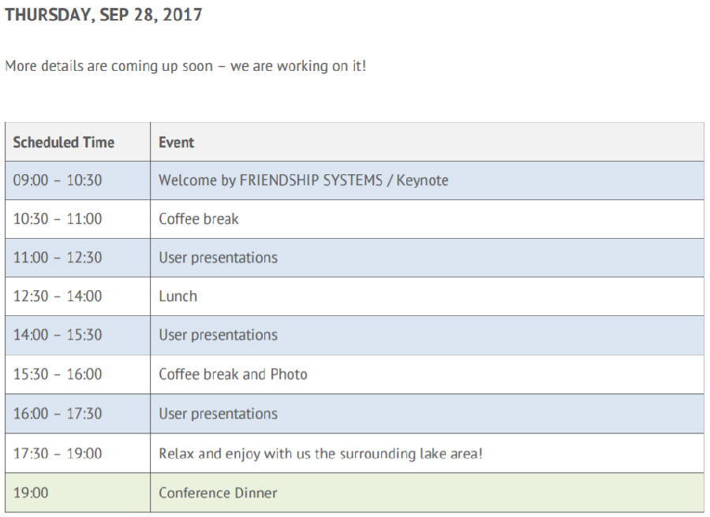710x517 pixels.
Task: Select the first Coffee break event cell
Action: (x=199, y=219)
